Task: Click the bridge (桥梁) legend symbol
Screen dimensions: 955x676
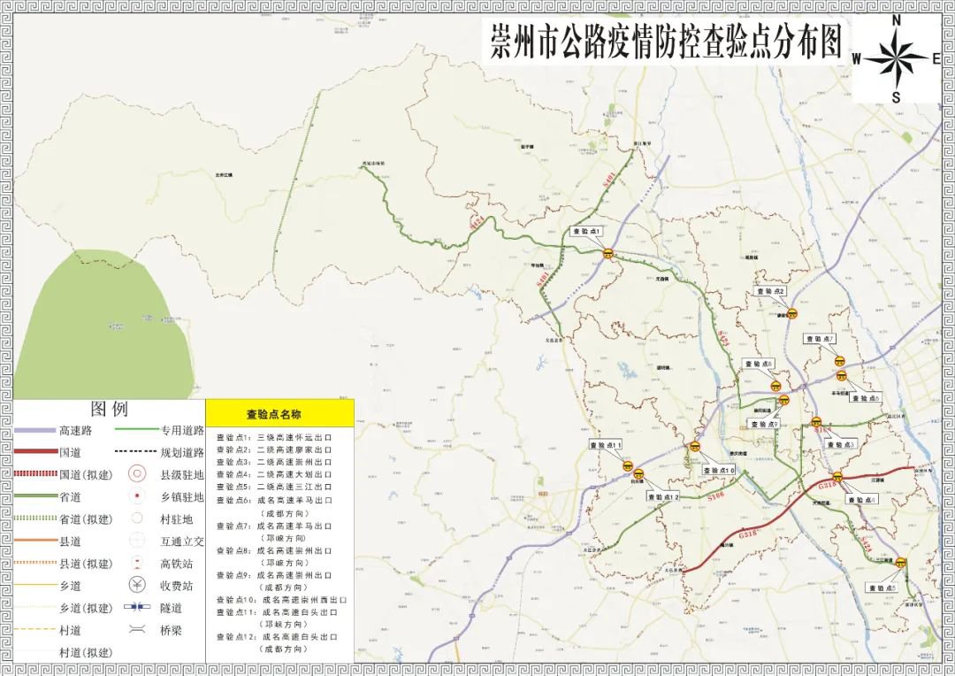Action: coord(137,630)
